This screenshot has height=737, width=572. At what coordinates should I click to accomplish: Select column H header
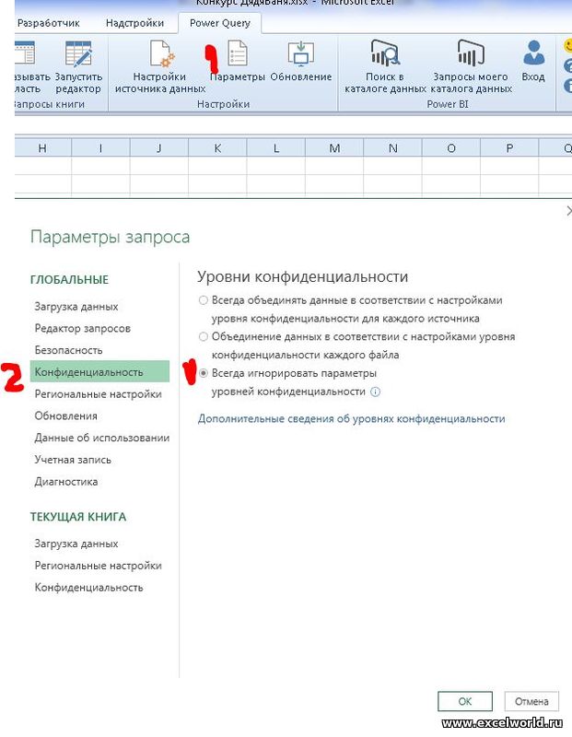[42, 148]
